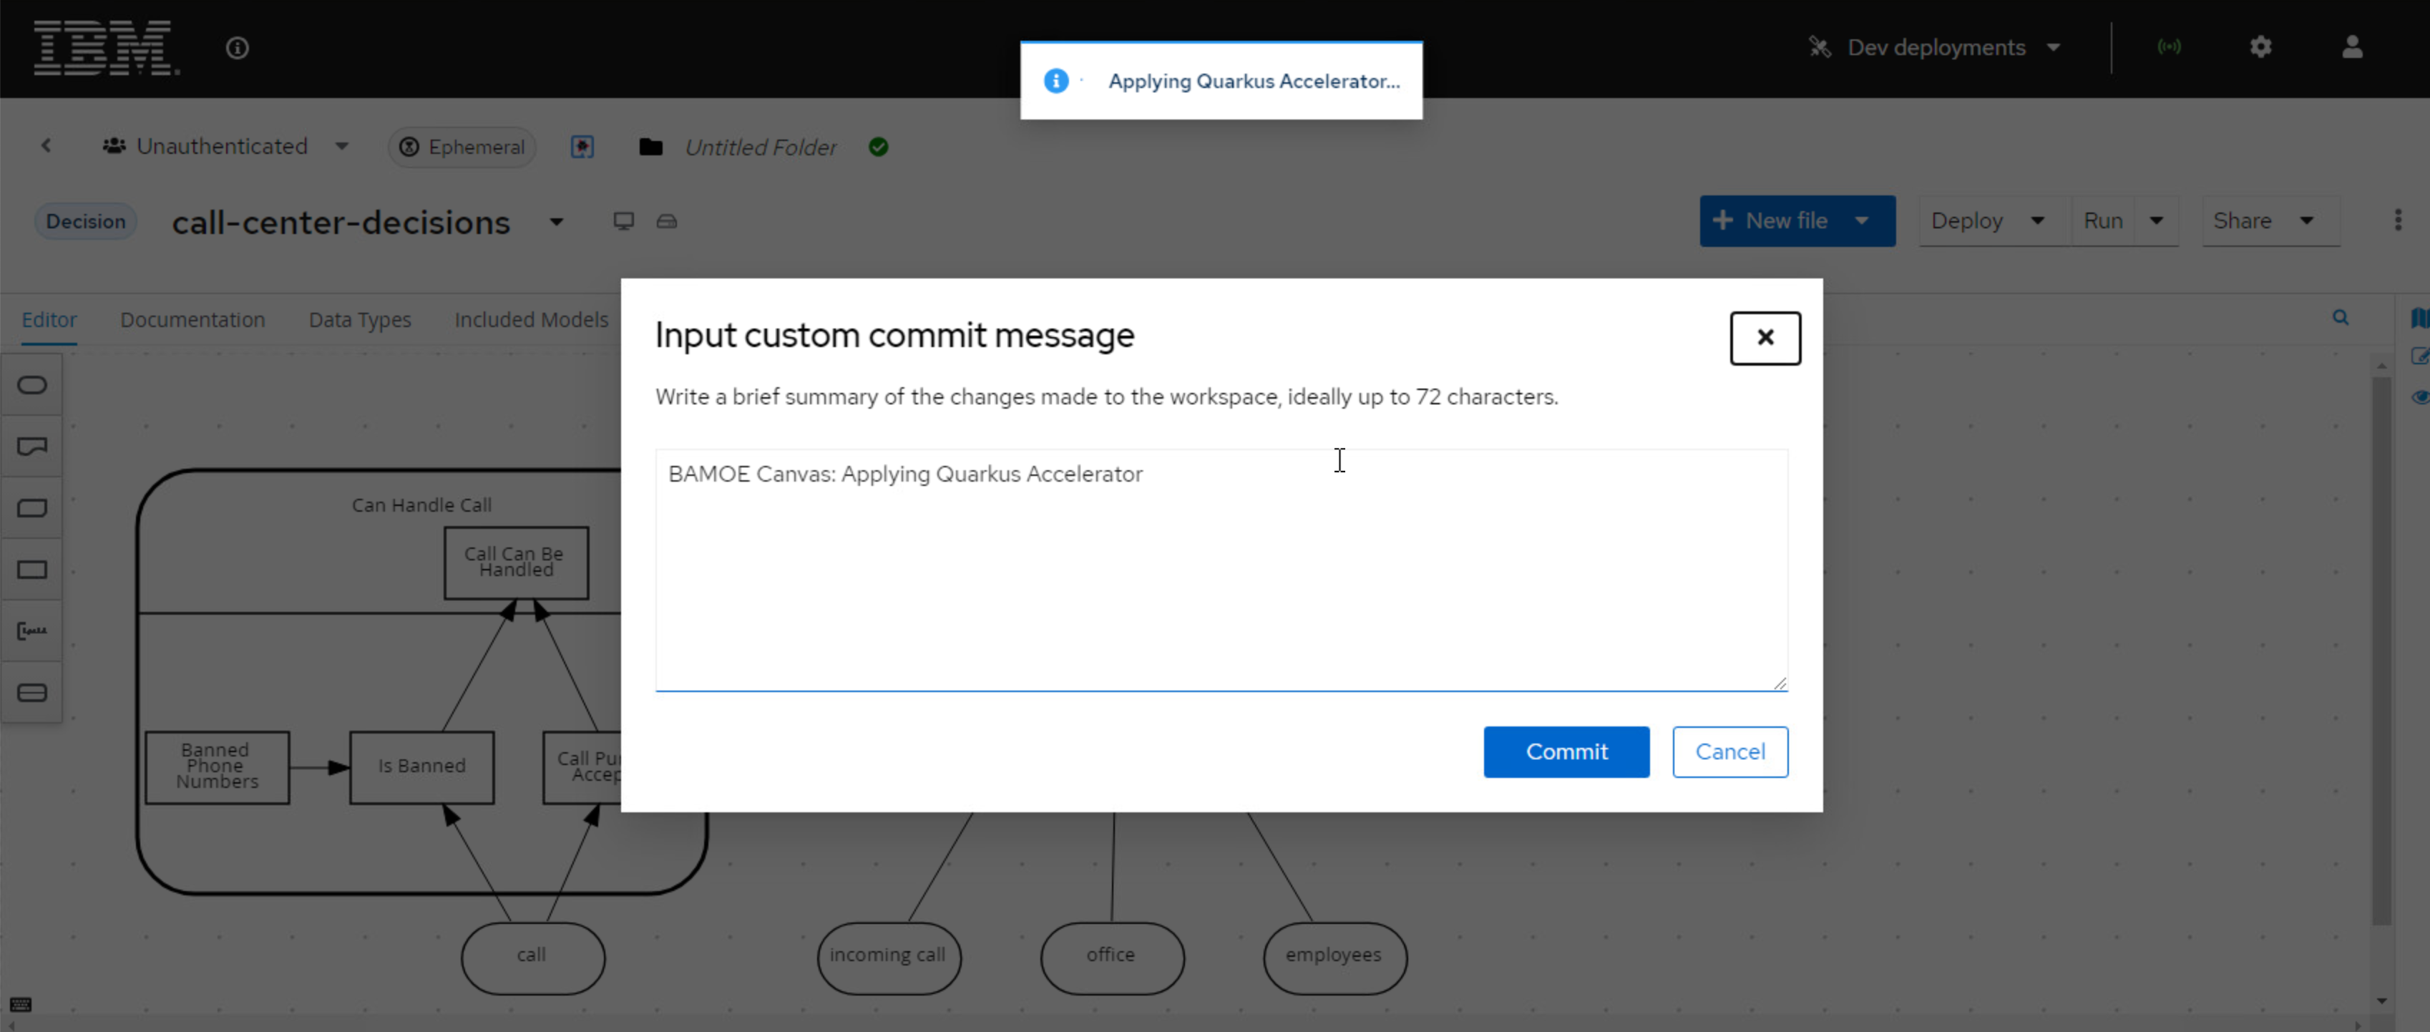Click the Ephemeral workspace badge

coord(462,147)
